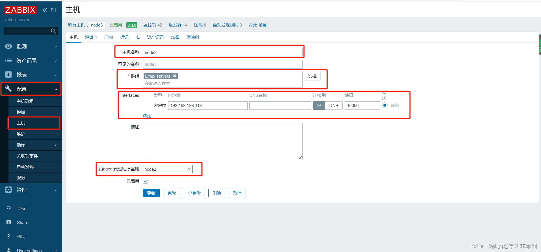Switch to the 宏 tab
541x252 pixels.
(x=138, y=37)
